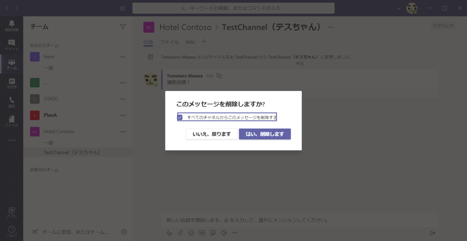
Task: Open more options for the team
Action: click(123, 57)
